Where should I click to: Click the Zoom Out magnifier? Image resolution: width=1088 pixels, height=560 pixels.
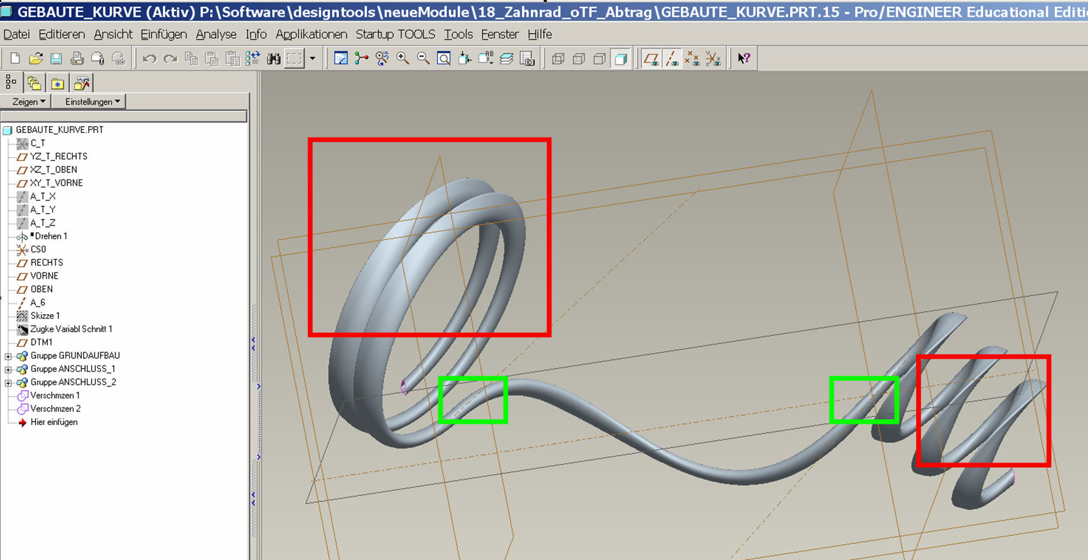point(423,59)
